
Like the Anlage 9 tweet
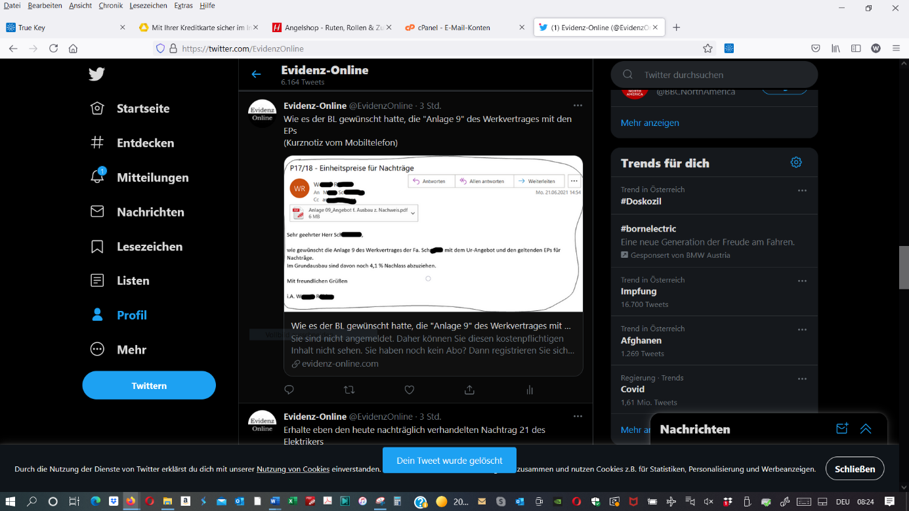(x=410, y=390)
